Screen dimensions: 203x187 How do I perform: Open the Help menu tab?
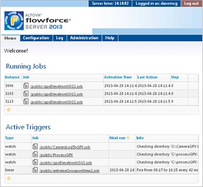110,38
